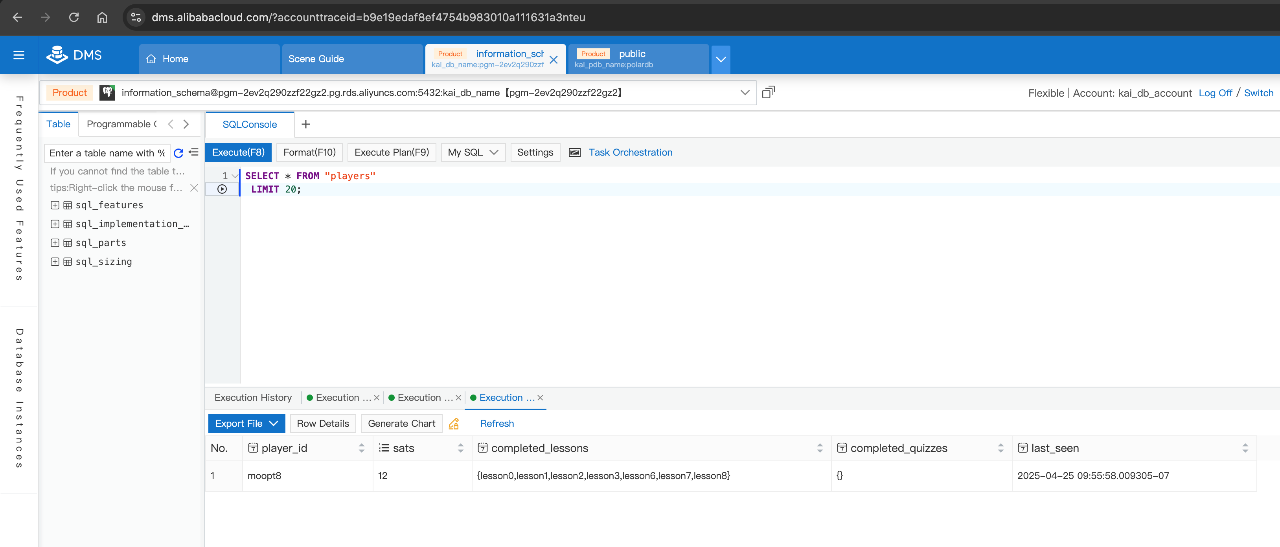Open Execution History tab

click(253, 398)
